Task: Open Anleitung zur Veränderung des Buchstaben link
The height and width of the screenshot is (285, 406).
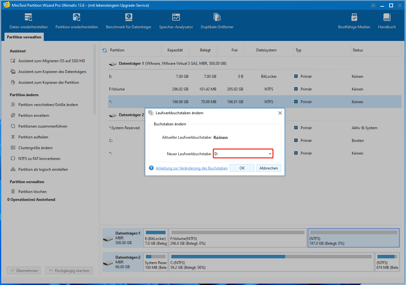Action: [192, 168]
